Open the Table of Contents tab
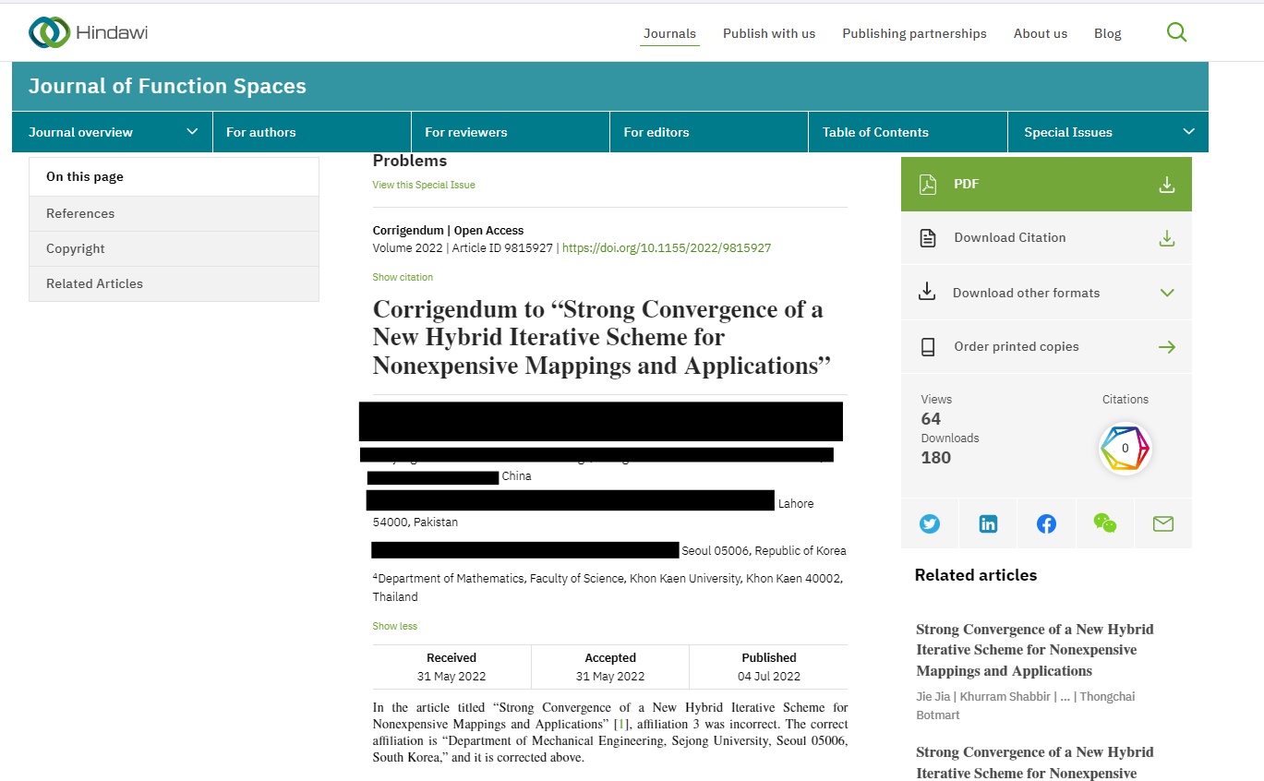Image resolution: width=1264 pixels, height=781 pixels. (875, 132)
